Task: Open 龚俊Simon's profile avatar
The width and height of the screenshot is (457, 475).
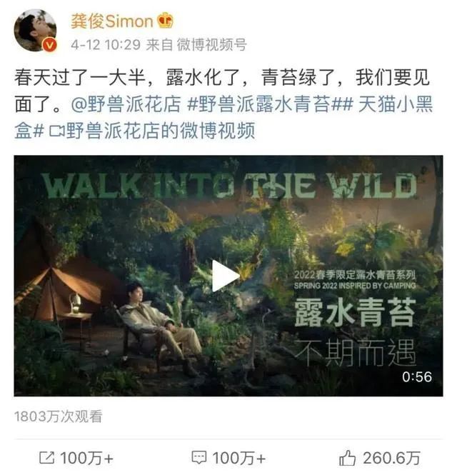Action: (36, 31)
